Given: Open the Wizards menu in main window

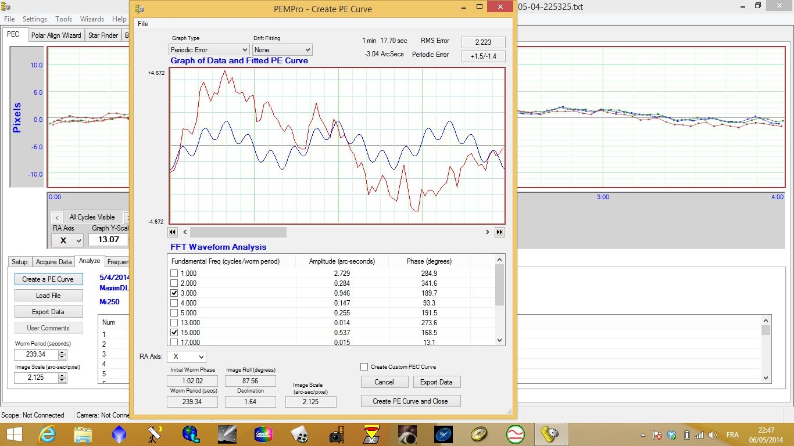Looking at the screenshot, I should 92,19.
